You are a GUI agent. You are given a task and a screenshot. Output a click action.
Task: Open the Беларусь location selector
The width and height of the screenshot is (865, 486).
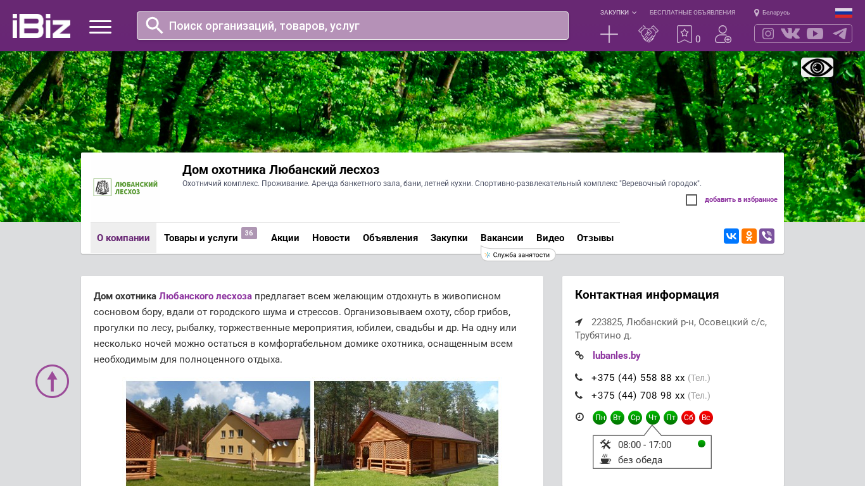772,13
